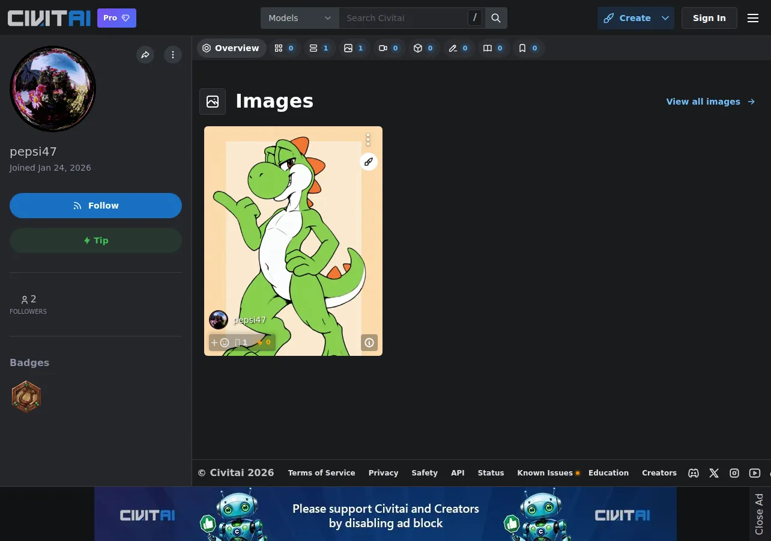Click the Sign In button
Viewport: 771px width, 541px height.
click(709, 18)
